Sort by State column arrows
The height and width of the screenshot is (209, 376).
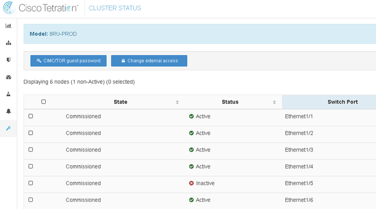click(x=177, y=102)
